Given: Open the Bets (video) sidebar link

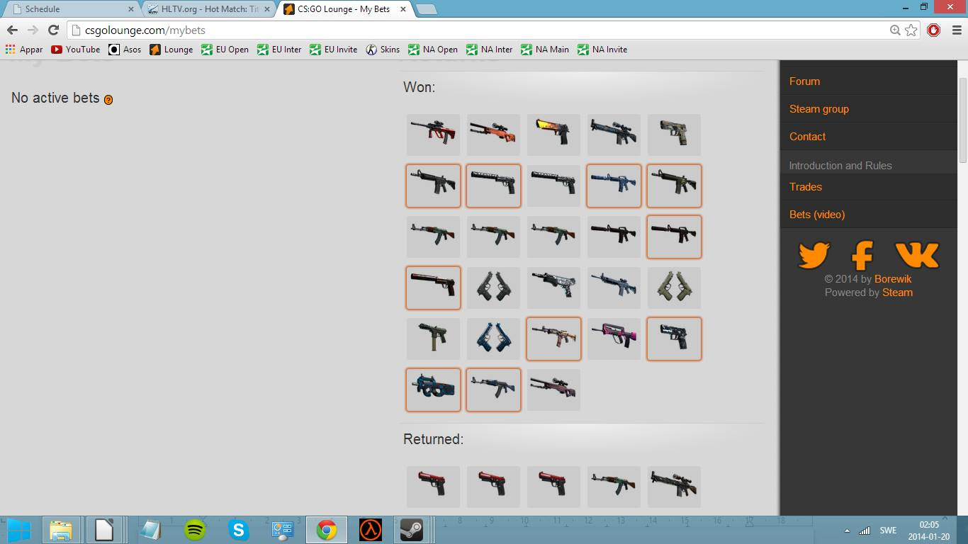Looking at the screenshot, I should tap(817, 215).
